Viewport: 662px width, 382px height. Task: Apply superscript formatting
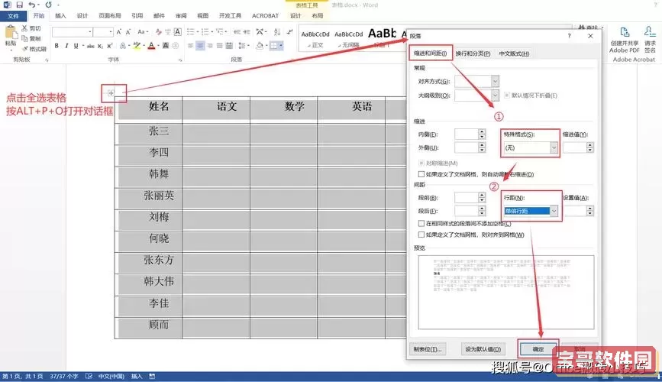point(110,46)
